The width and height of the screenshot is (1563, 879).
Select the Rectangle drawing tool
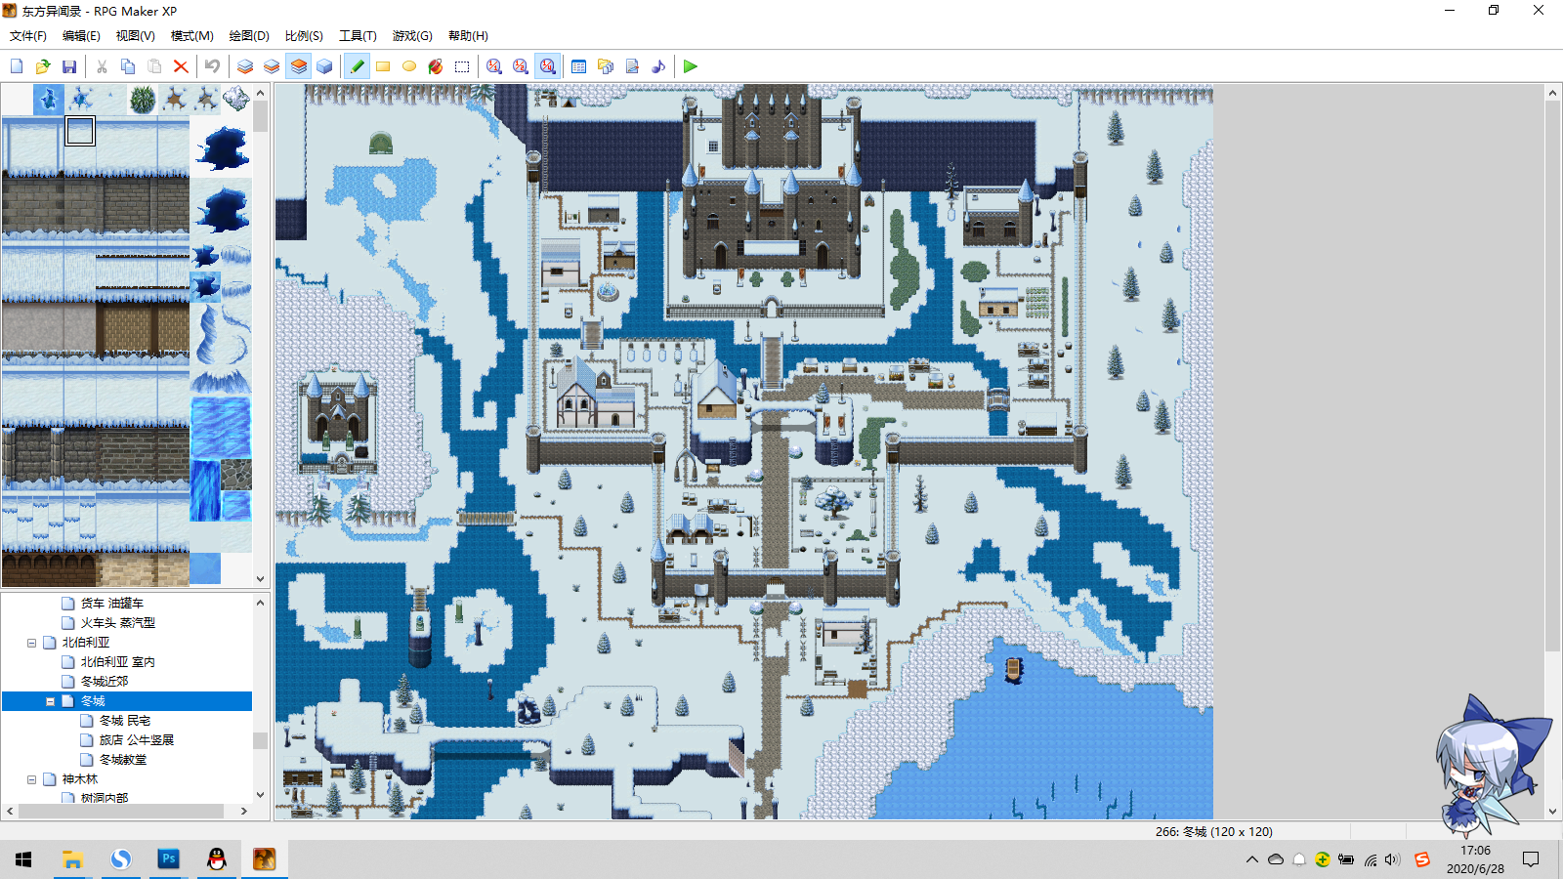click(383, 66)
